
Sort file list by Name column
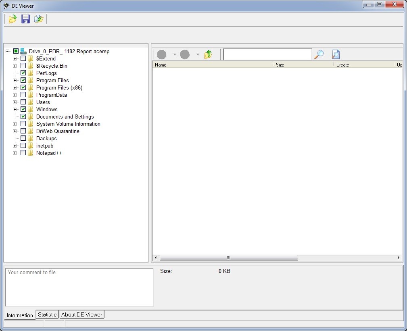tap(212, 65)
